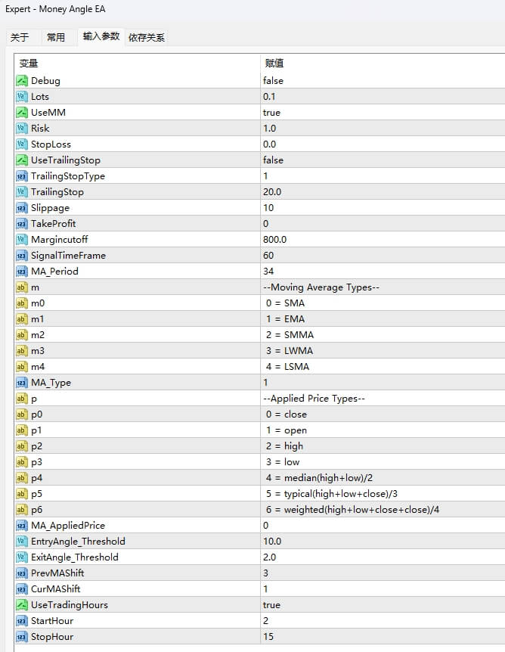This screenshot has height=652, width=505.
Task: Edit the EntryAngle_Threshold value 10.0
Action: click(x=272, y=541)
